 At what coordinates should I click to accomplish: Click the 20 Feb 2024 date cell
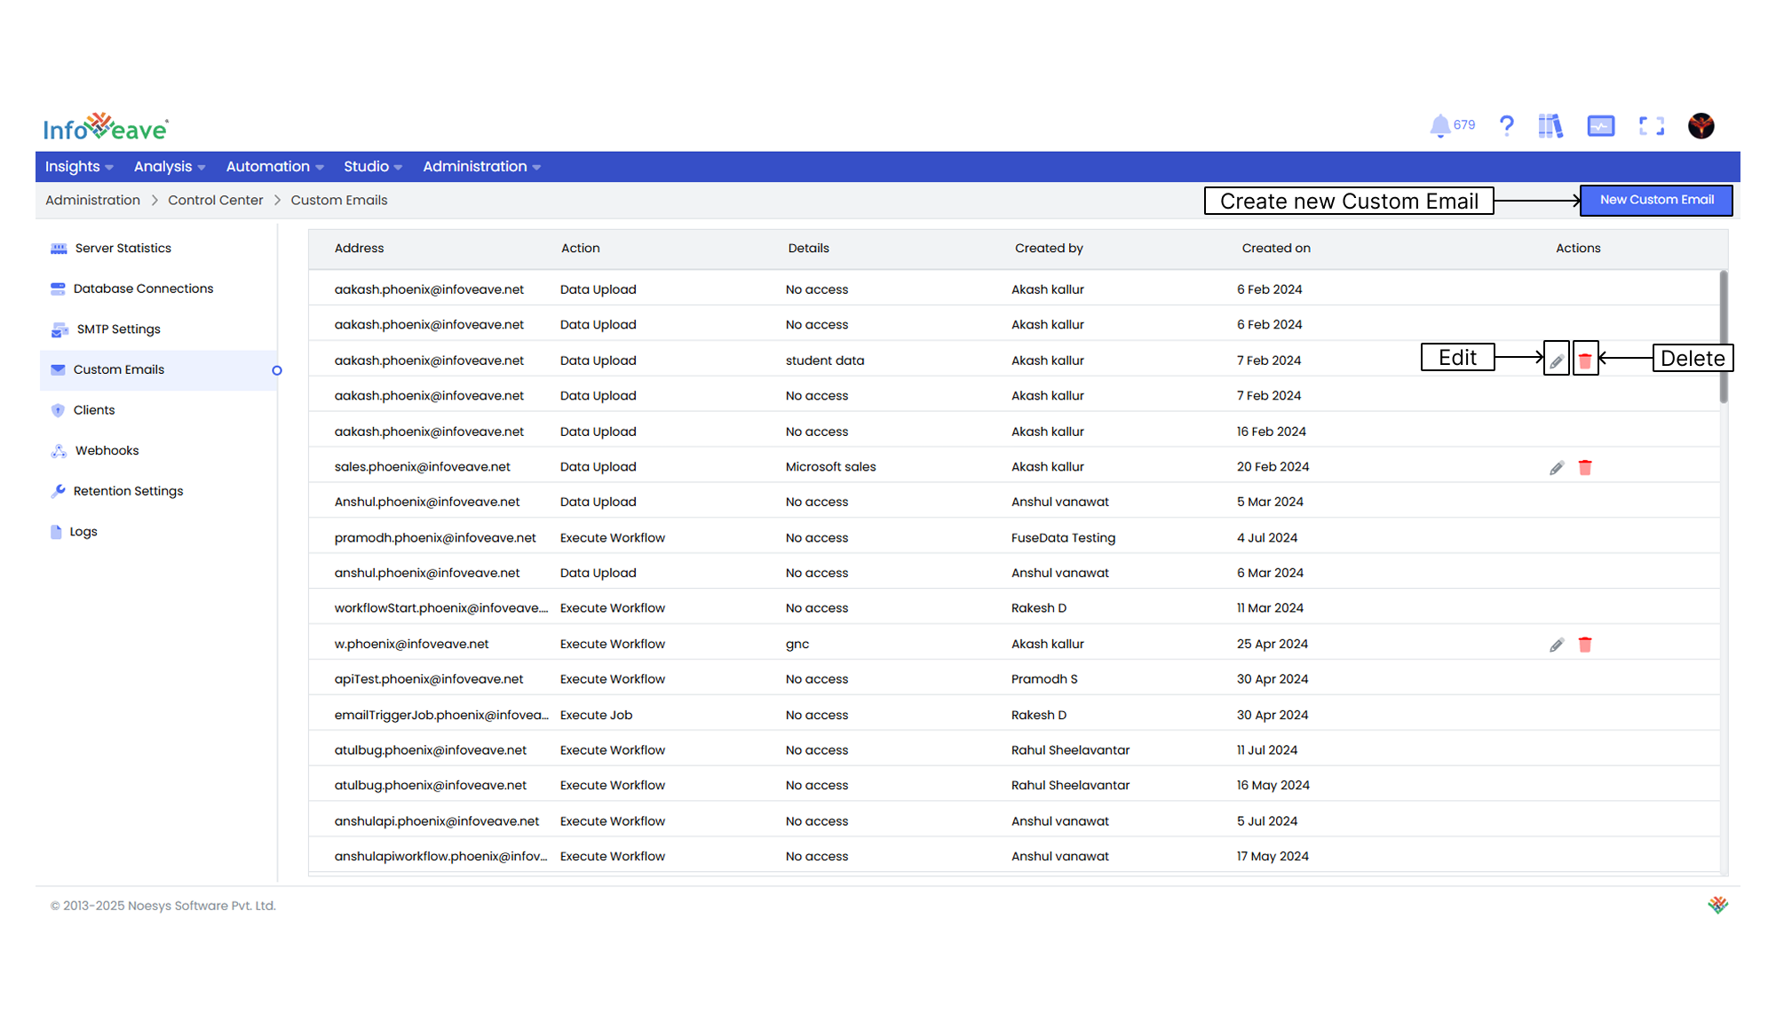point(1273,467)
